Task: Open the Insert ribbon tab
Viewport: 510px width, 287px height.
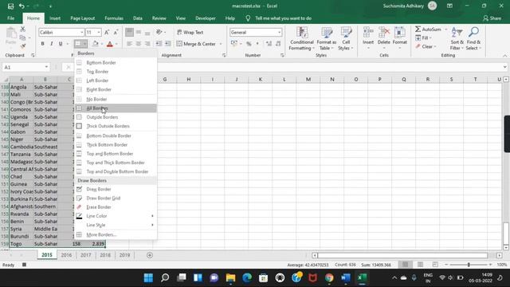Action: [55, 18]
